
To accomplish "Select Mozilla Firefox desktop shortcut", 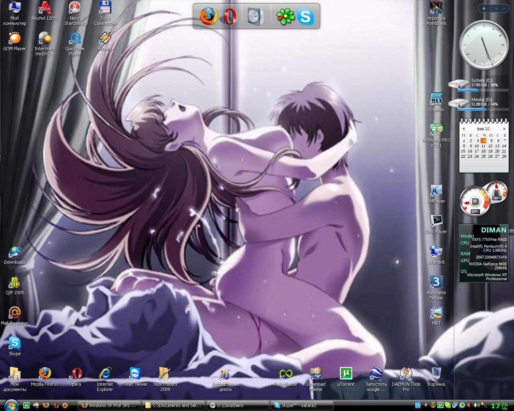I will (x=45, y=377).
